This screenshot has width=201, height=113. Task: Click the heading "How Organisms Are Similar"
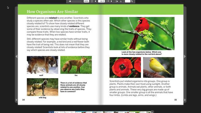click(52, 12)
